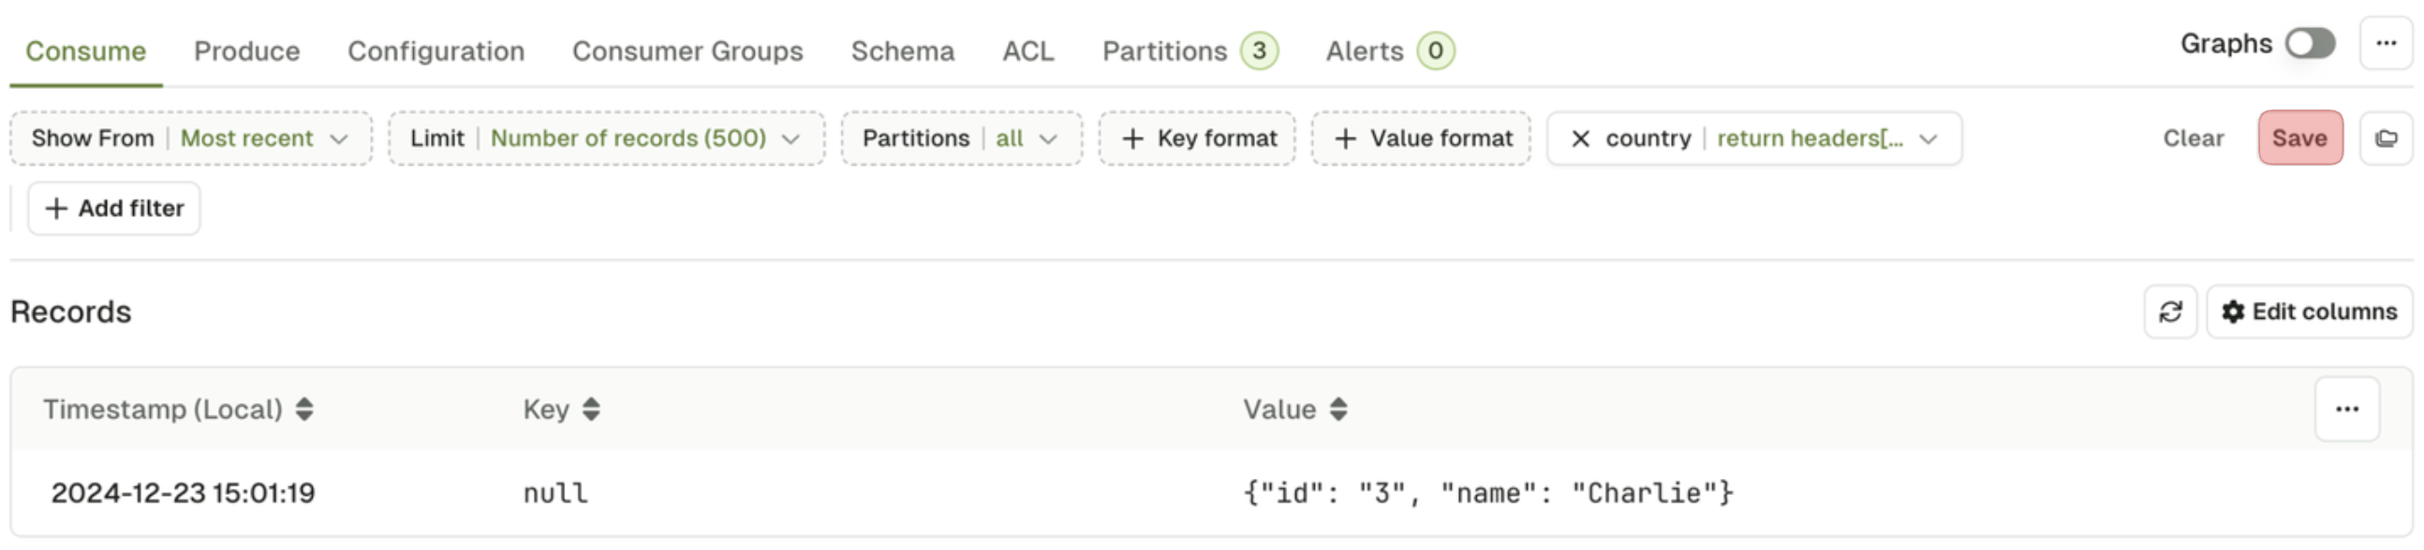This screenshot has height=550, width=2424.
Task: Click the copy icon next to Save
Action: click(x=2386, y=139)
